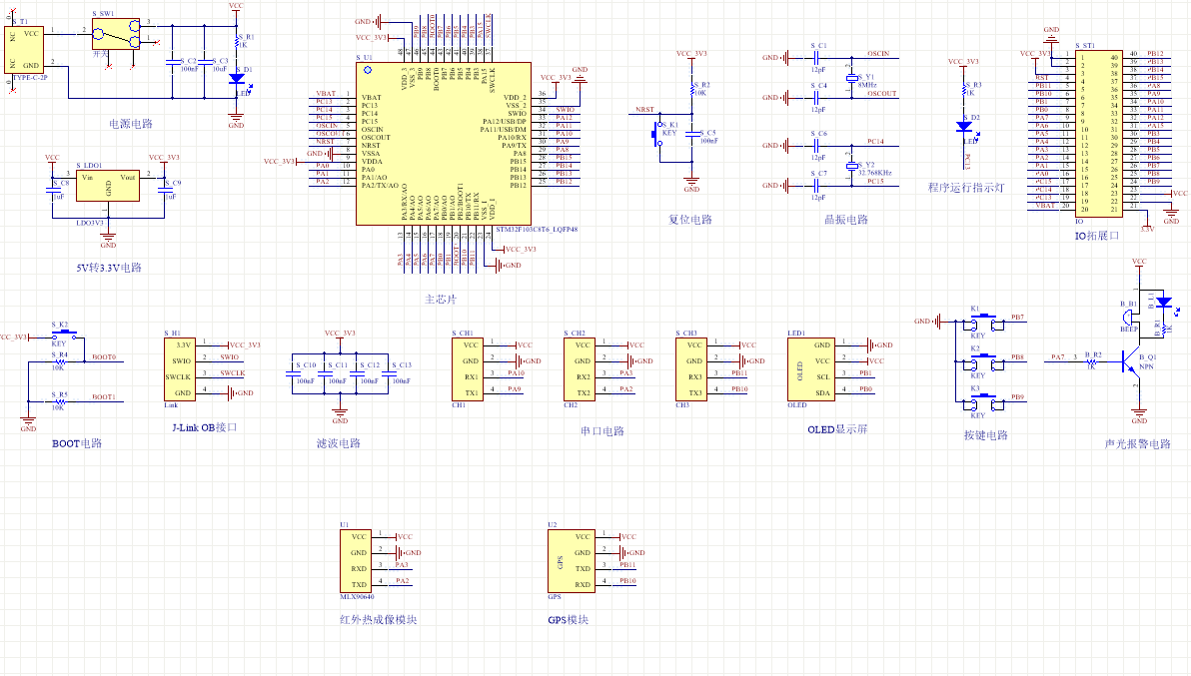1191x676 pixels.
Task: Select resistor S_R4 on BOOT0 line
Action: pyautogui.click(x=61, y=361)
